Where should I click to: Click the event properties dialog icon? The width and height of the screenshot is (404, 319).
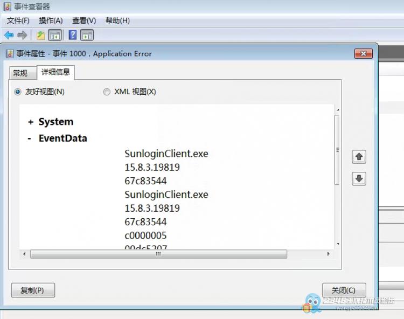(10, 53)
